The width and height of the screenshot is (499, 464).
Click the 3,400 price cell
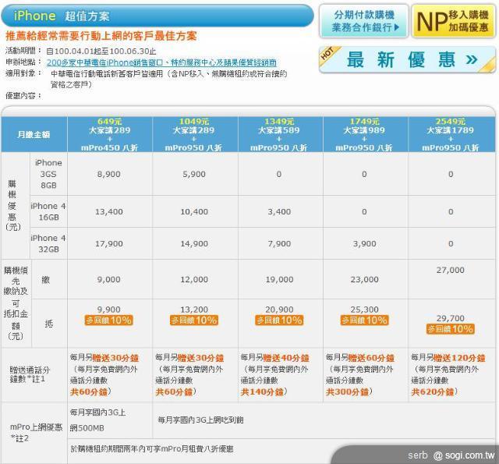[x=279, y=211]
